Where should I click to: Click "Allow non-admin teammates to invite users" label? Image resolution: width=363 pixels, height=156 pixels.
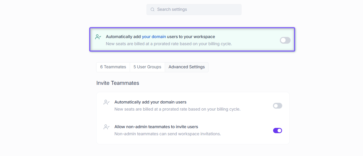(156, 127)
